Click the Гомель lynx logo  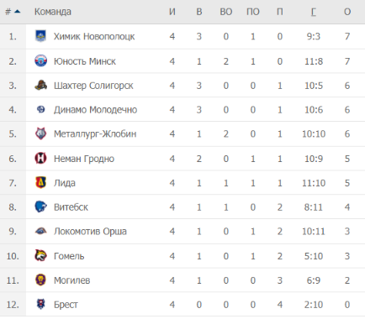click(x=40, y=255)
